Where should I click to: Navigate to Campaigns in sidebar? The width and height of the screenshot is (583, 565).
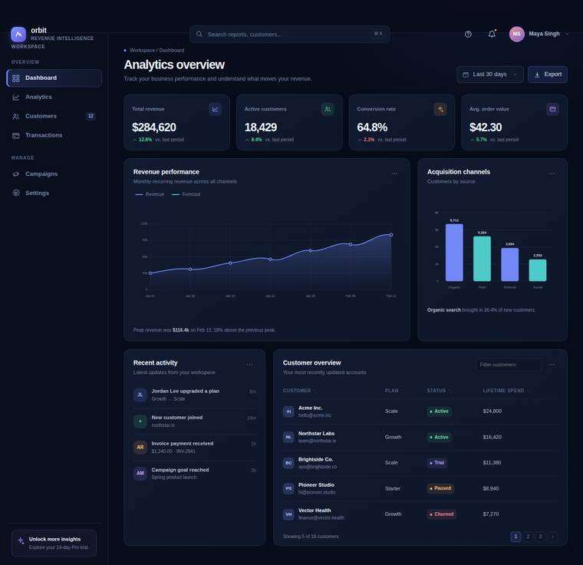pos(54,173)
